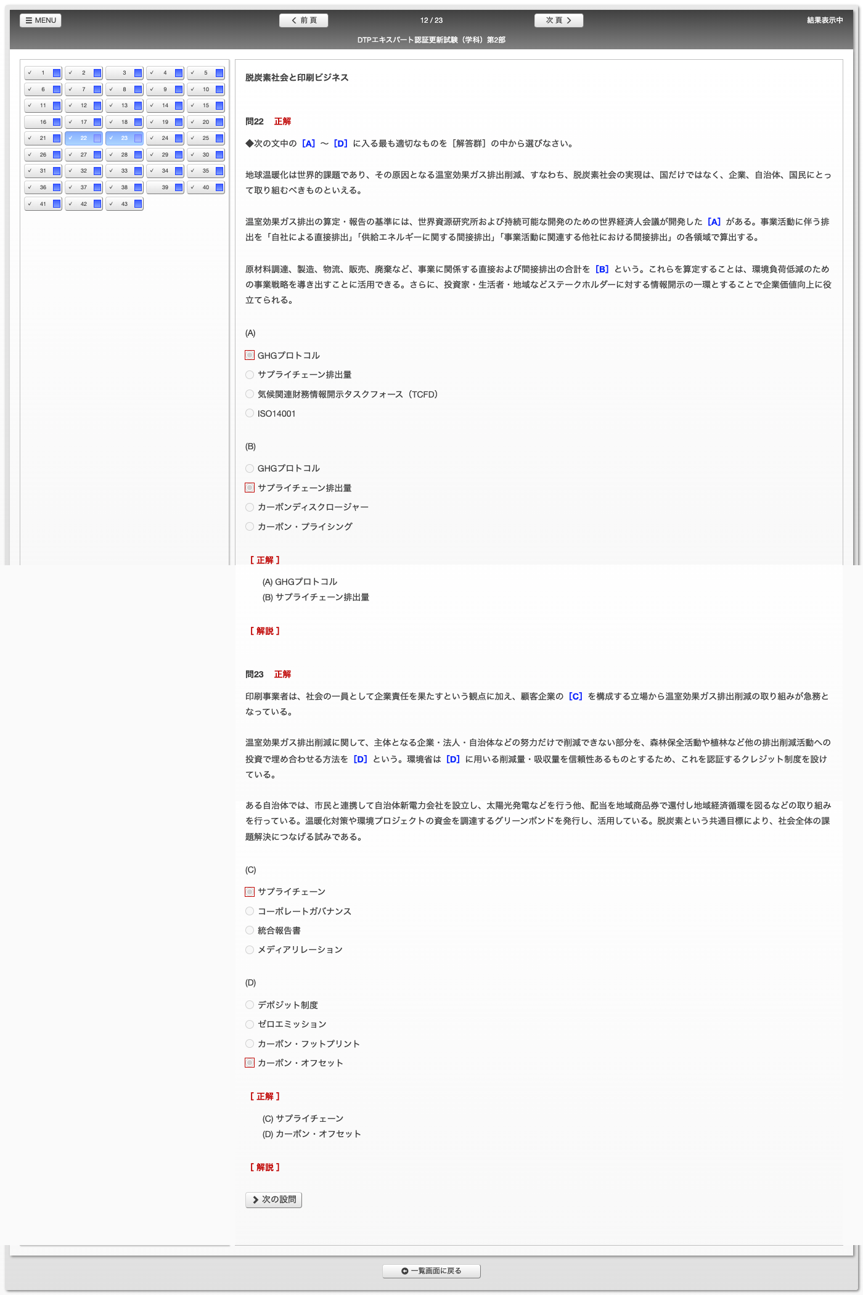This screenshot has width=863, height=1295.
Task: Go to the next page with 次頁
Action: click(x=558, y=20)
